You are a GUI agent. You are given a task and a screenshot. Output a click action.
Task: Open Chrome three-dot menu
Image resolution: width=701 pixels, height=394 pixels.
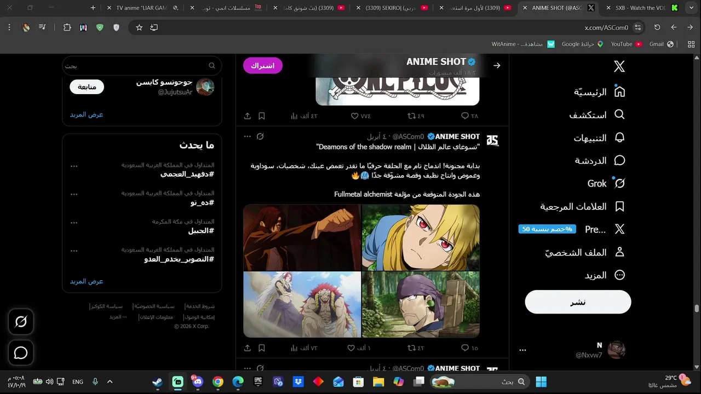pyautogui.click(x=9, y=27)
